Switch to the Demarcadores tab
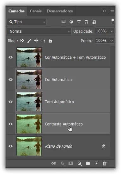 60,11
